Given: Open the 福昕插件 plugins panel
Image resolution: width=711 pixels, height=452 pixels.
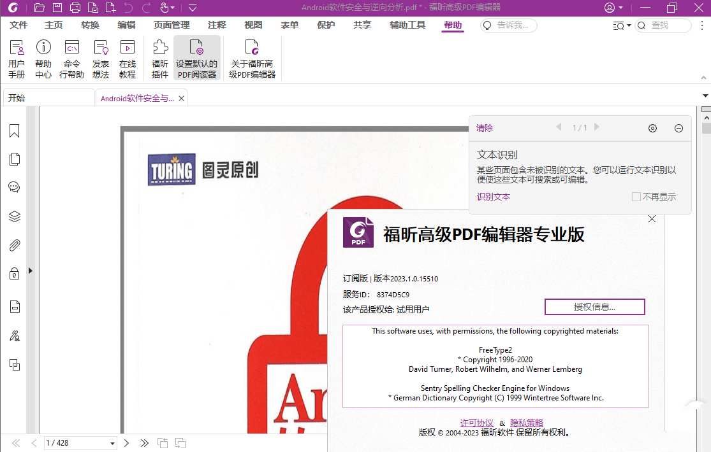Looking at the screenshot, I should coord(159,57).
